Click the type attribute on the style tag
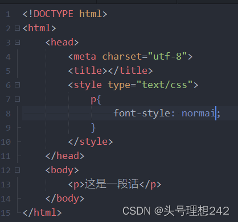Image resolution: width=238 pixels, height=222 pixels. tap(119, 85)
